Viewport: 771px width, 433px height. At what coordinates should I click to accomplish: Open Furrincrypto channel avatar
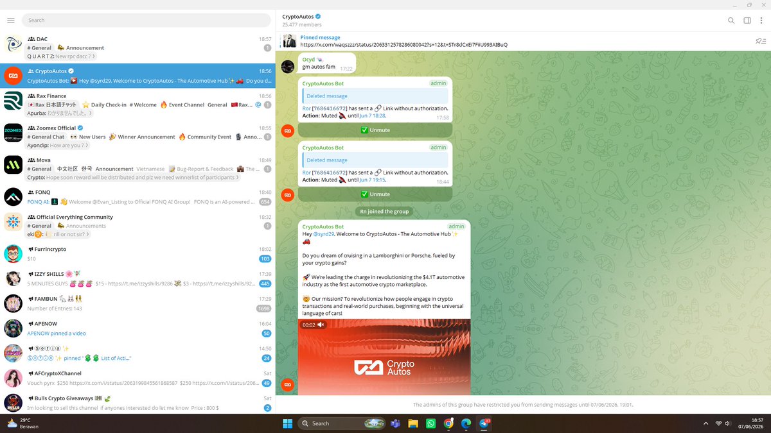(13, 254)
